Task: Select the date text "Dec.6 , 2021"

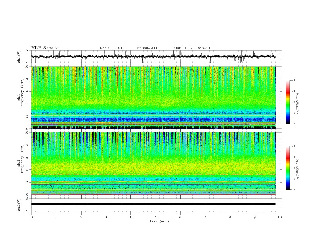Action: click(x=111, y=48)
